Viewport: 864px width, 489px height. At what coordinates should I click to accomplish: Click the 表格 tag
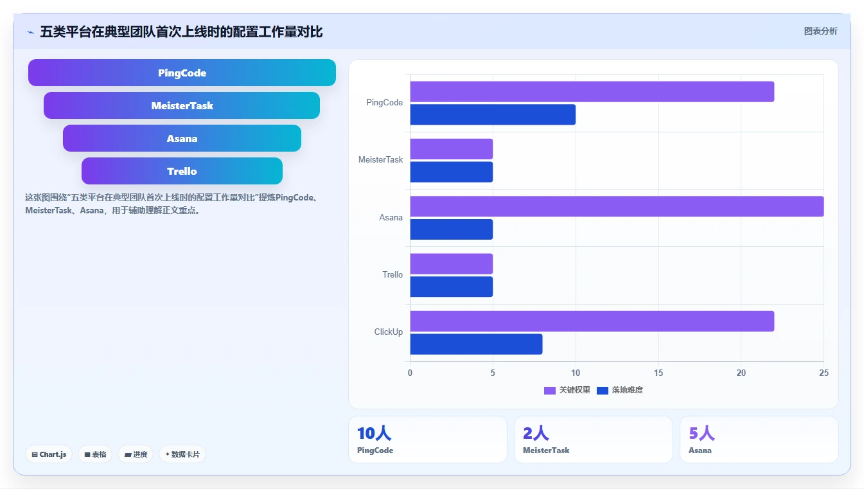click(95, 454)
